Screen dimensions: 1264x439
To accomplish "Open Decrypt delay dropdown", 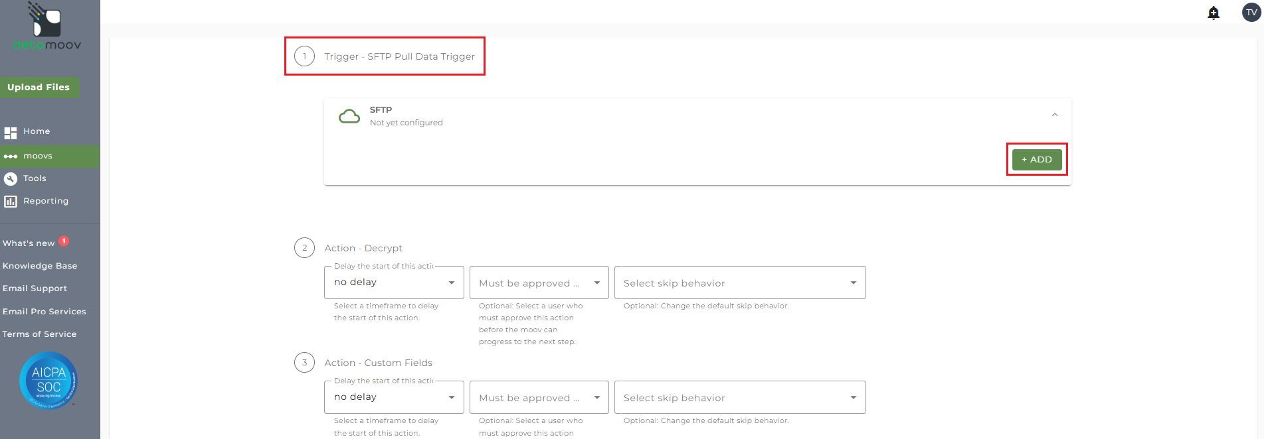I will [394, 283].
